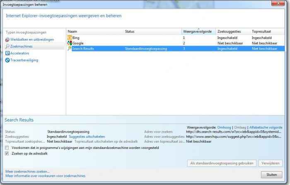Click Standaardinvoegtoepassing status in list row
Image resolution: width=290 pixels, height=185 pixels.
[146, 49]
